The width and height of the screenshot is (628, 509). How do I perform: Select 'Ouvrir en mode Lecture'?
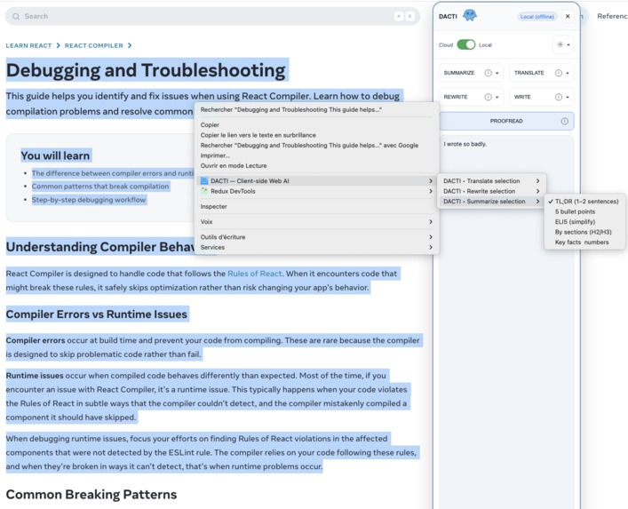pyautogui.click(x=316, y=165)
